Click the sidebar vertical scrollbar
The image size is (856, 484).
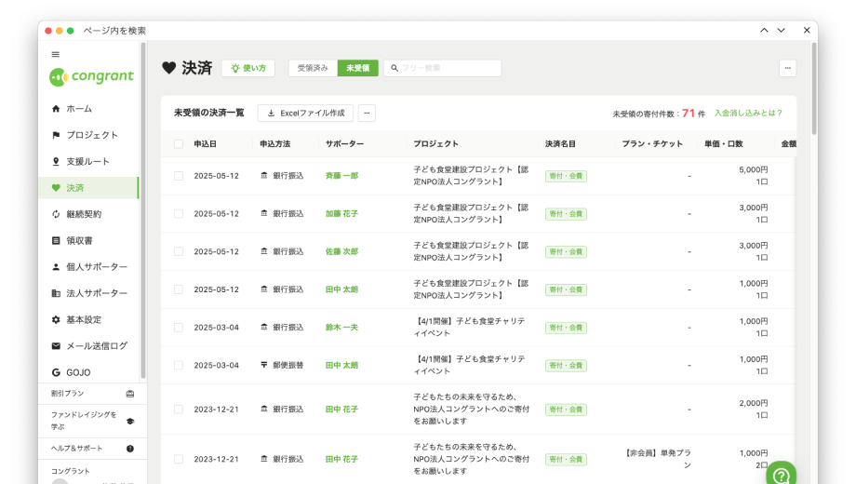pyautogui.click(x=143, y=210)
